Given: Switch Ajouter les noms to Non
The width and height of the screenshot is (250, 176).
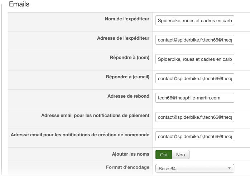Looking at the screenshot, I should point(181,155).
